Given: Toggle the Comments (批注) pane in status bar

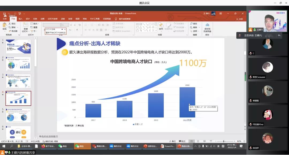Looking at the screenshot, I should point(182,141).
